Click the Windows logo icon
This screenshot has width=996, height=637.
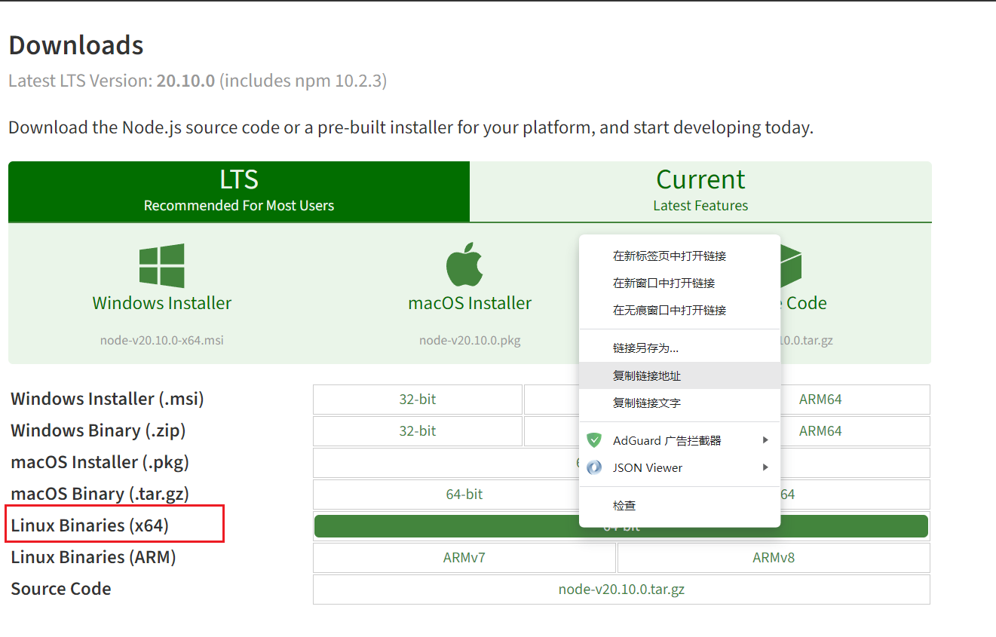(162, 265)
